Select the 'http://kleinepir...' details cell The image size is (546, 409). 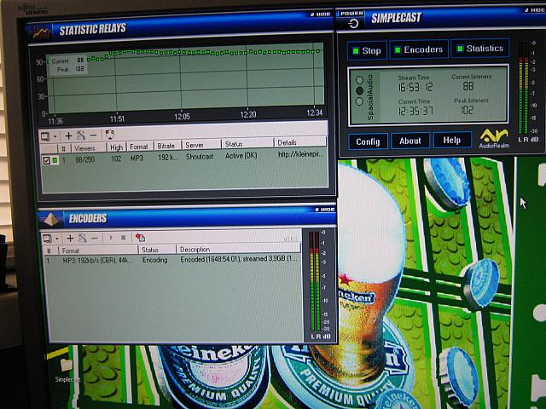click(x=300, y=154)
